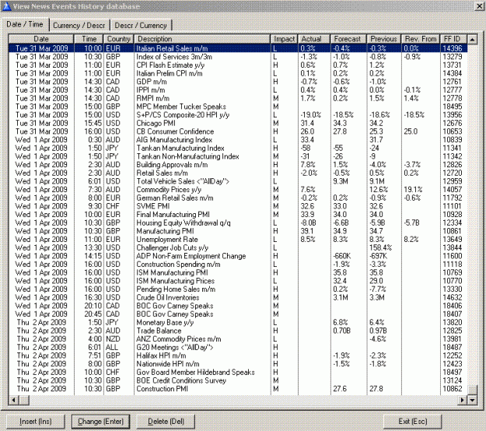Image resolution: width=486 pixels, height=431 pixels.
Task: Click the Forecast column header
Action: [348, 39]
